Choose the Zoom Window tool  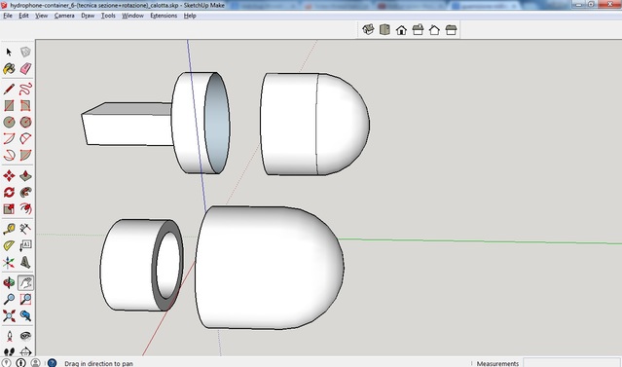click(25, 299)
